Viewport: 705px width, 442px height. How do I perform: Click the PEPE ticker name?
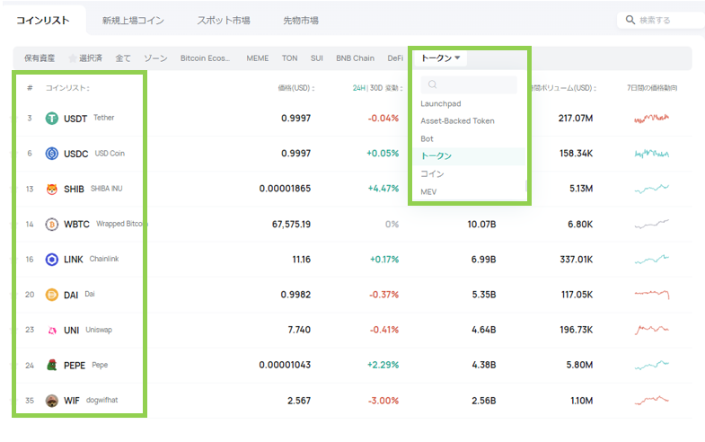coord(75,365)
